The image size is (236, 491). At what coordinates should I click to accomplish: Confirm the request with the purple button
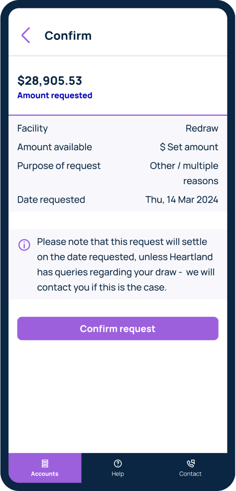[x=118, y=328]
